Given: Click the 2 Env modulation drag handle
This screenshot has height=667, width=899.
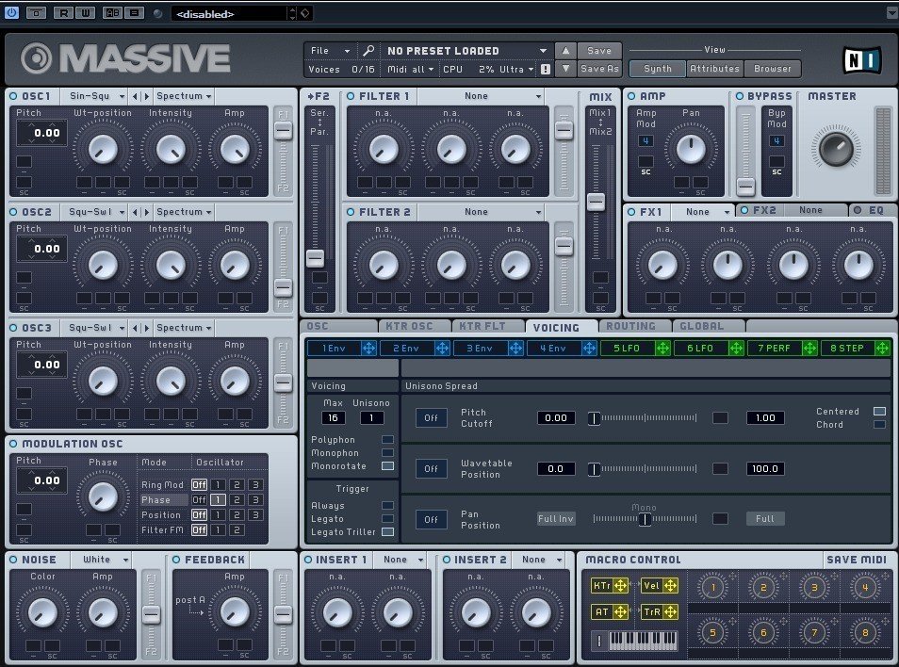Looking at the screenshot, I should [x=442, y=348].
